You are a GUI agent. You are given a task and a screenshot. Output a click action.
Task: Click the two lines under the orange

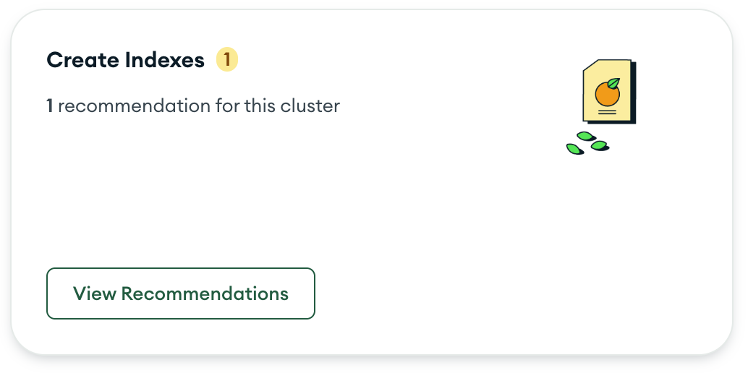pyautogui.click(x=607, y=112)
